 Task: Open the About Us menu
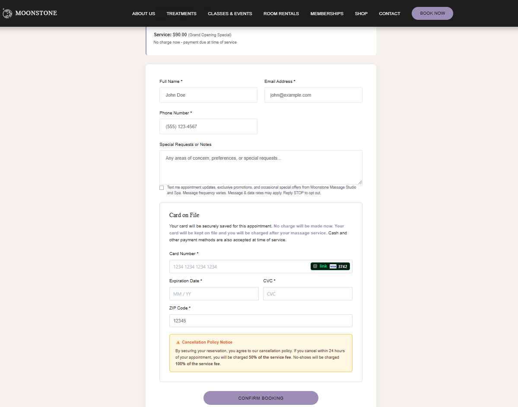point(143,13)
